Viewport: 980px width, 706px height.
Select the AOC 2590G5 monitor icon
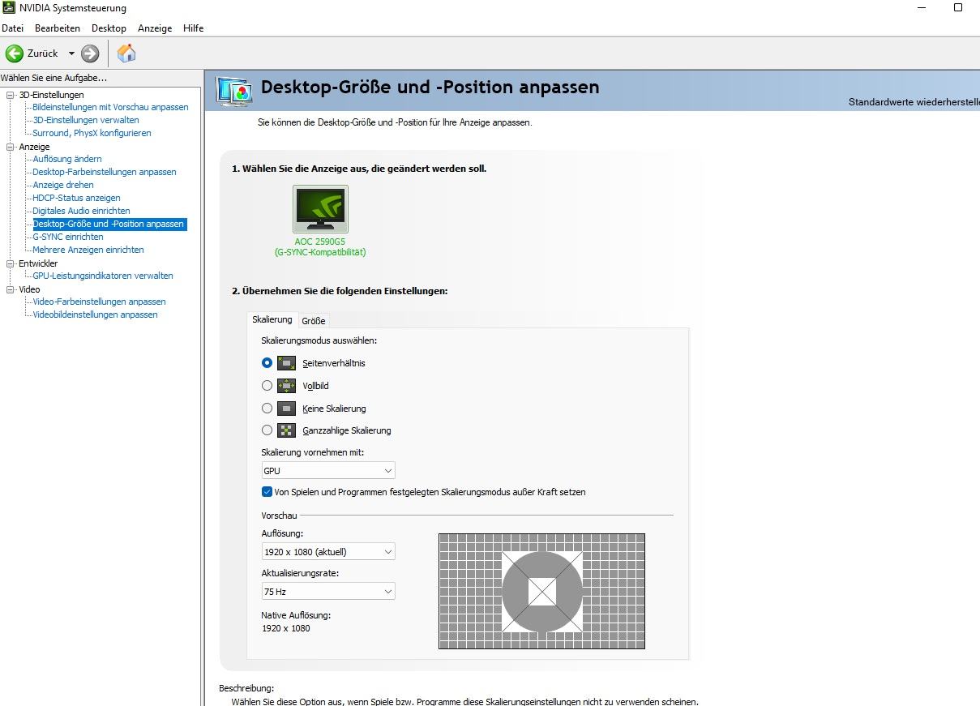click(320, 209)
